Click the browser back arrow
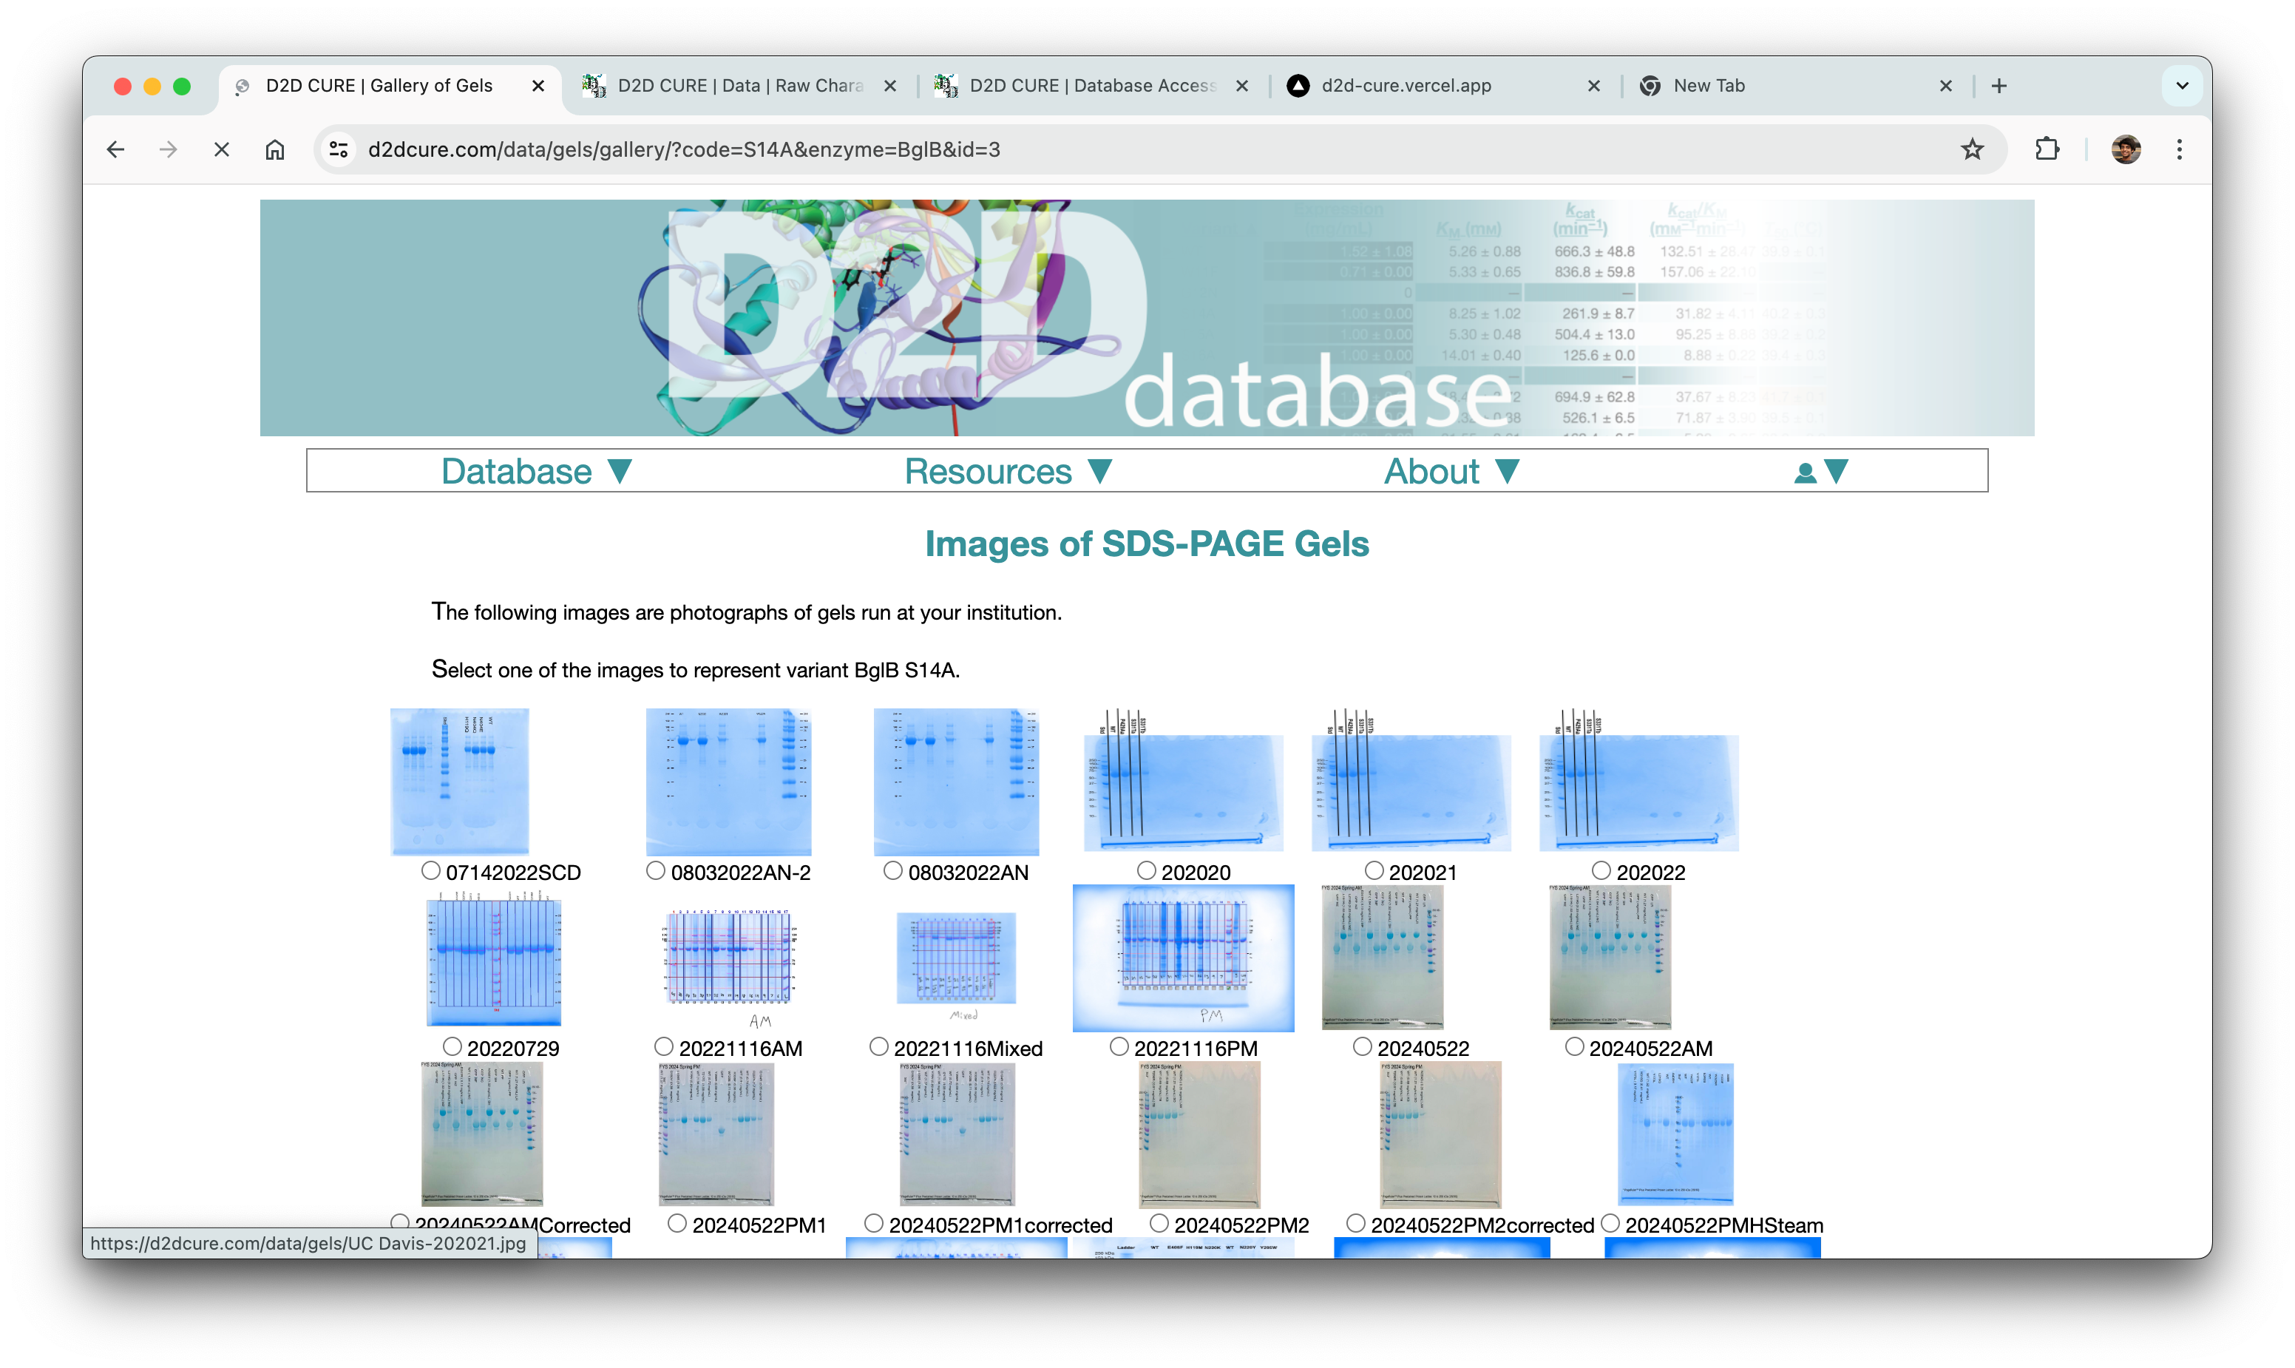This screenshot has height=1368, width=2295. (115, 149)
